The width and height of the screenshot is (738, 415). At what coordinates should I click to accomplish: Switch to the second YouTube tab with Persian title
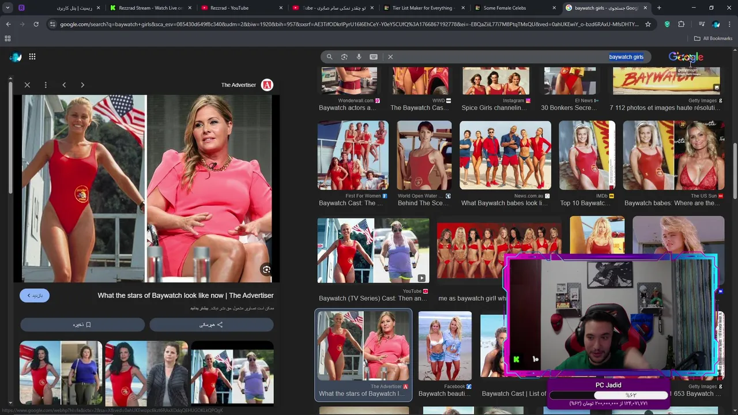click(x=333, y=8)
